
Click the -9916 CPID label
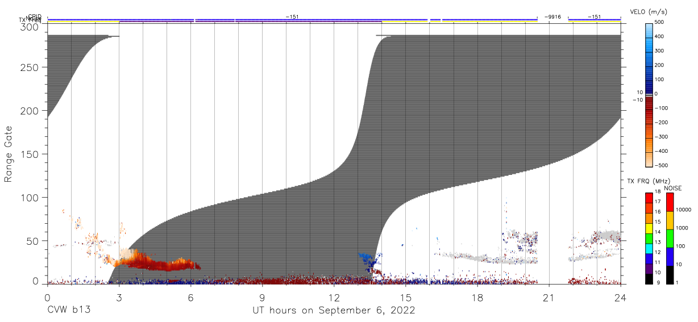pyautogui.click(x=552, y=17)
